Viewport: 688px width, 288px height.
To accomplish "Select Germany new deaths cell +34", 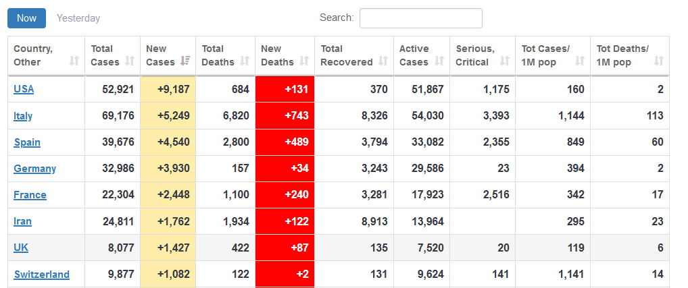I will [x=285, y=169].
